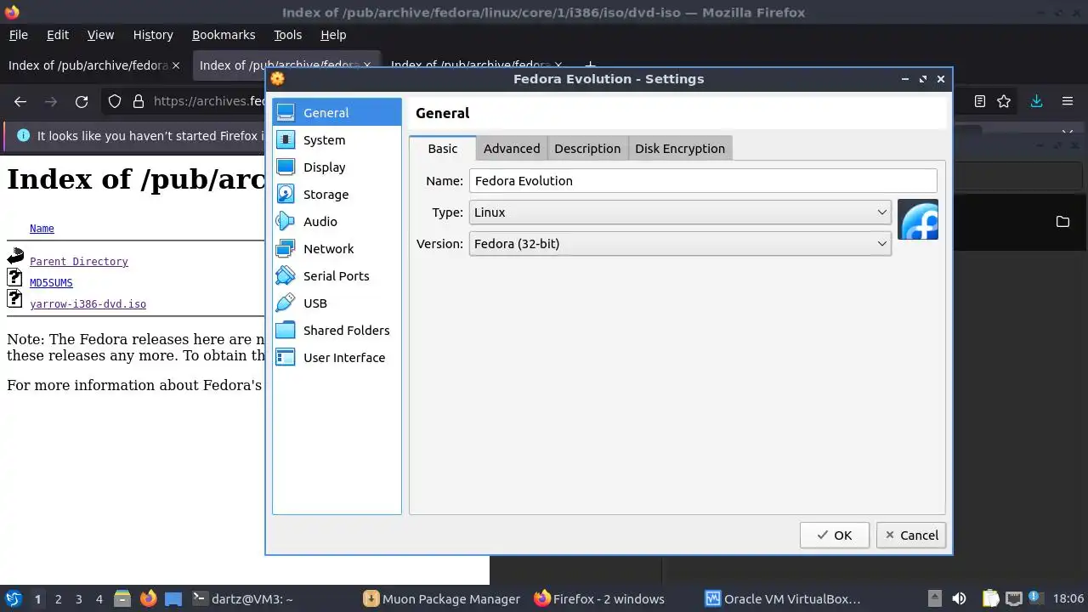The height and width of the screenshot is (612, 1088).
Task: Sort the listing by the Name column link
Action: coord(42,229)
